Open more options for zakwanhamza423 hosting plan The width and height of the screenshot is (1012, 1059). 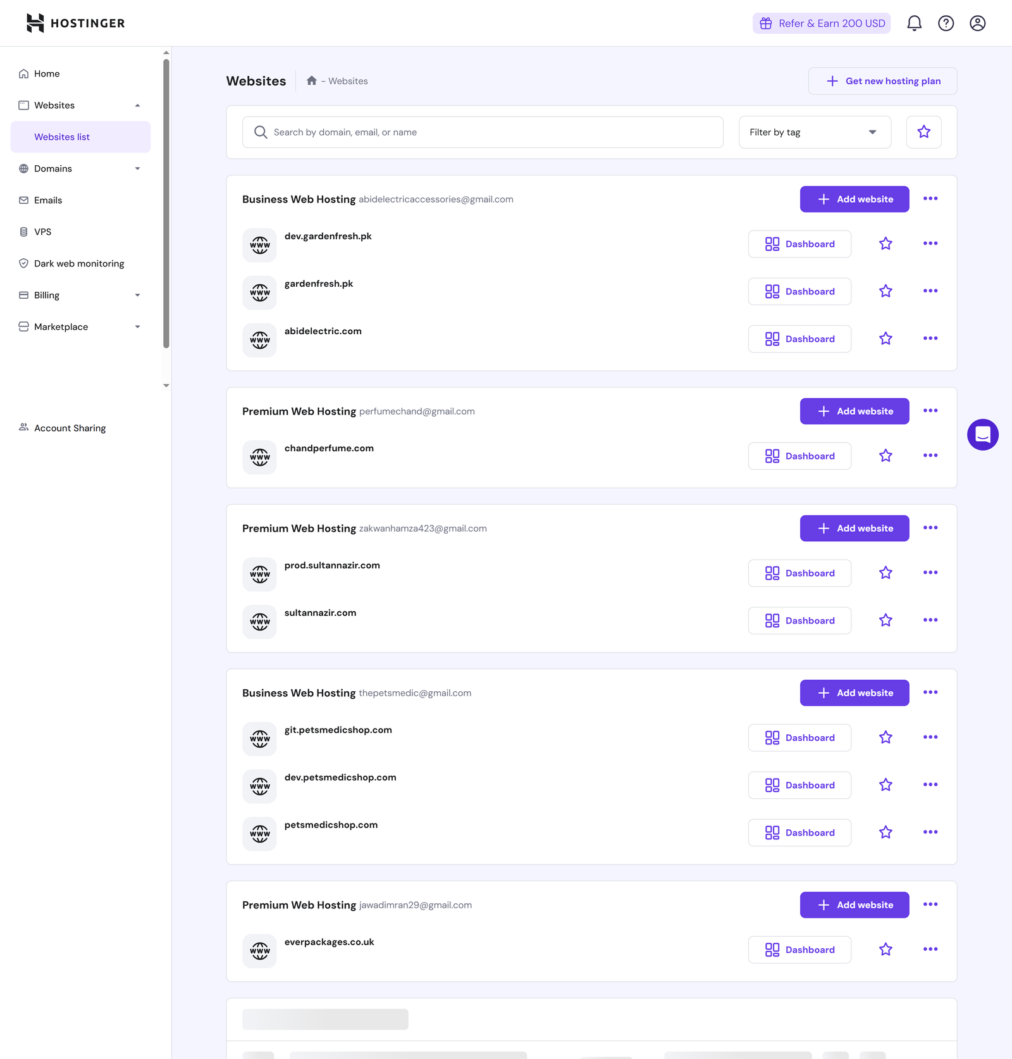930,528
